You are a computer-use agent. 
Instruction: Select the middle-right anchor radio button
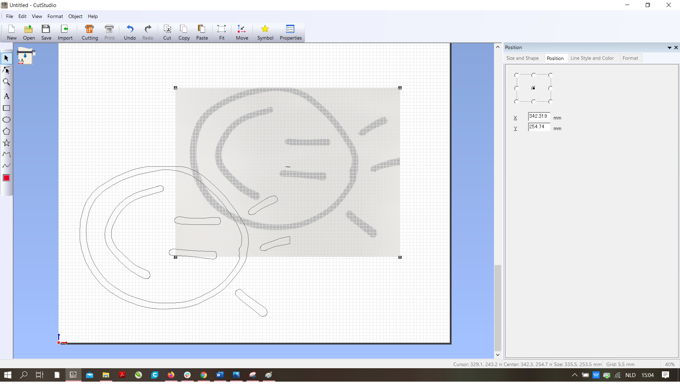(550, 88)
